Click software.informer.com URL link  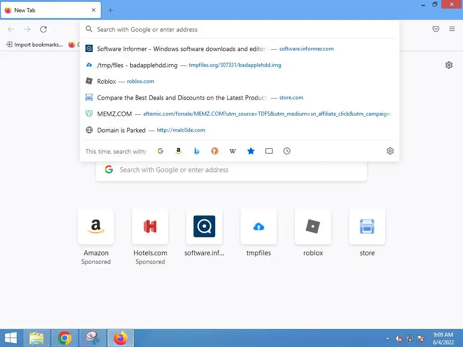[x=306, y=49]
